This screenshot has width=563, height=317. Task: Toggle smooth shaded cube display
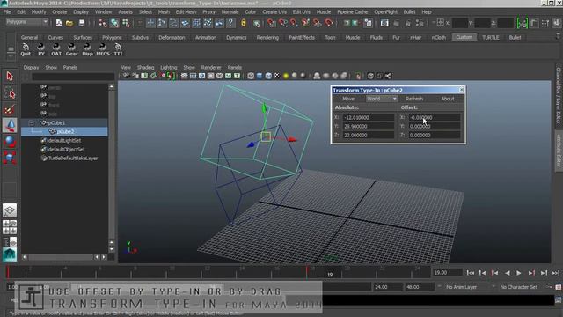coord(260,76)
